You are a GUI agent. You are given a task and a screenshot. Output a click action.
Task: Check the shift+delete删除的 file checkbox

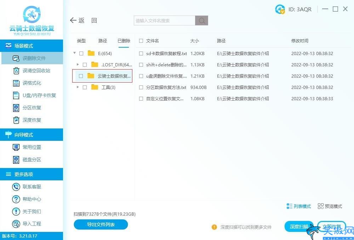141,65
